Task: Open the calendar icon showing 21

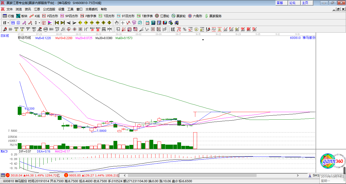Action: click(x=147, y=23)
